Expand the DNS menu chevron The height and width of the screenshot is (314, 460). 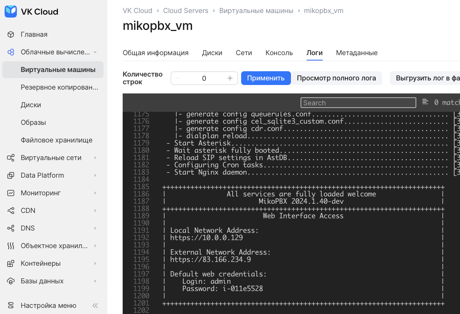point(95,228)
